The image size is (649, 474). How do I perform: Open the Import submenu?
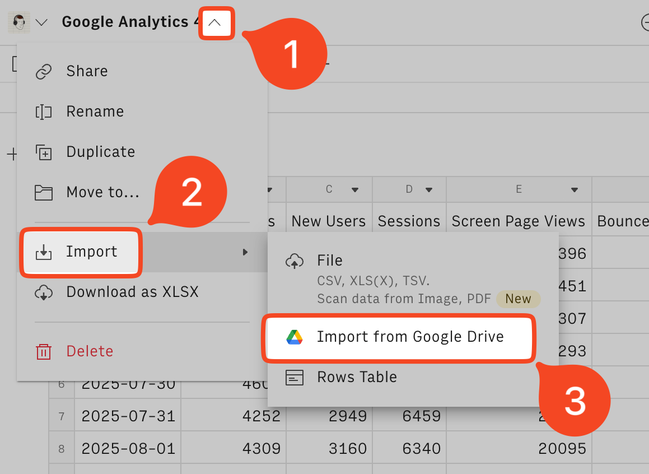(142, 252)
